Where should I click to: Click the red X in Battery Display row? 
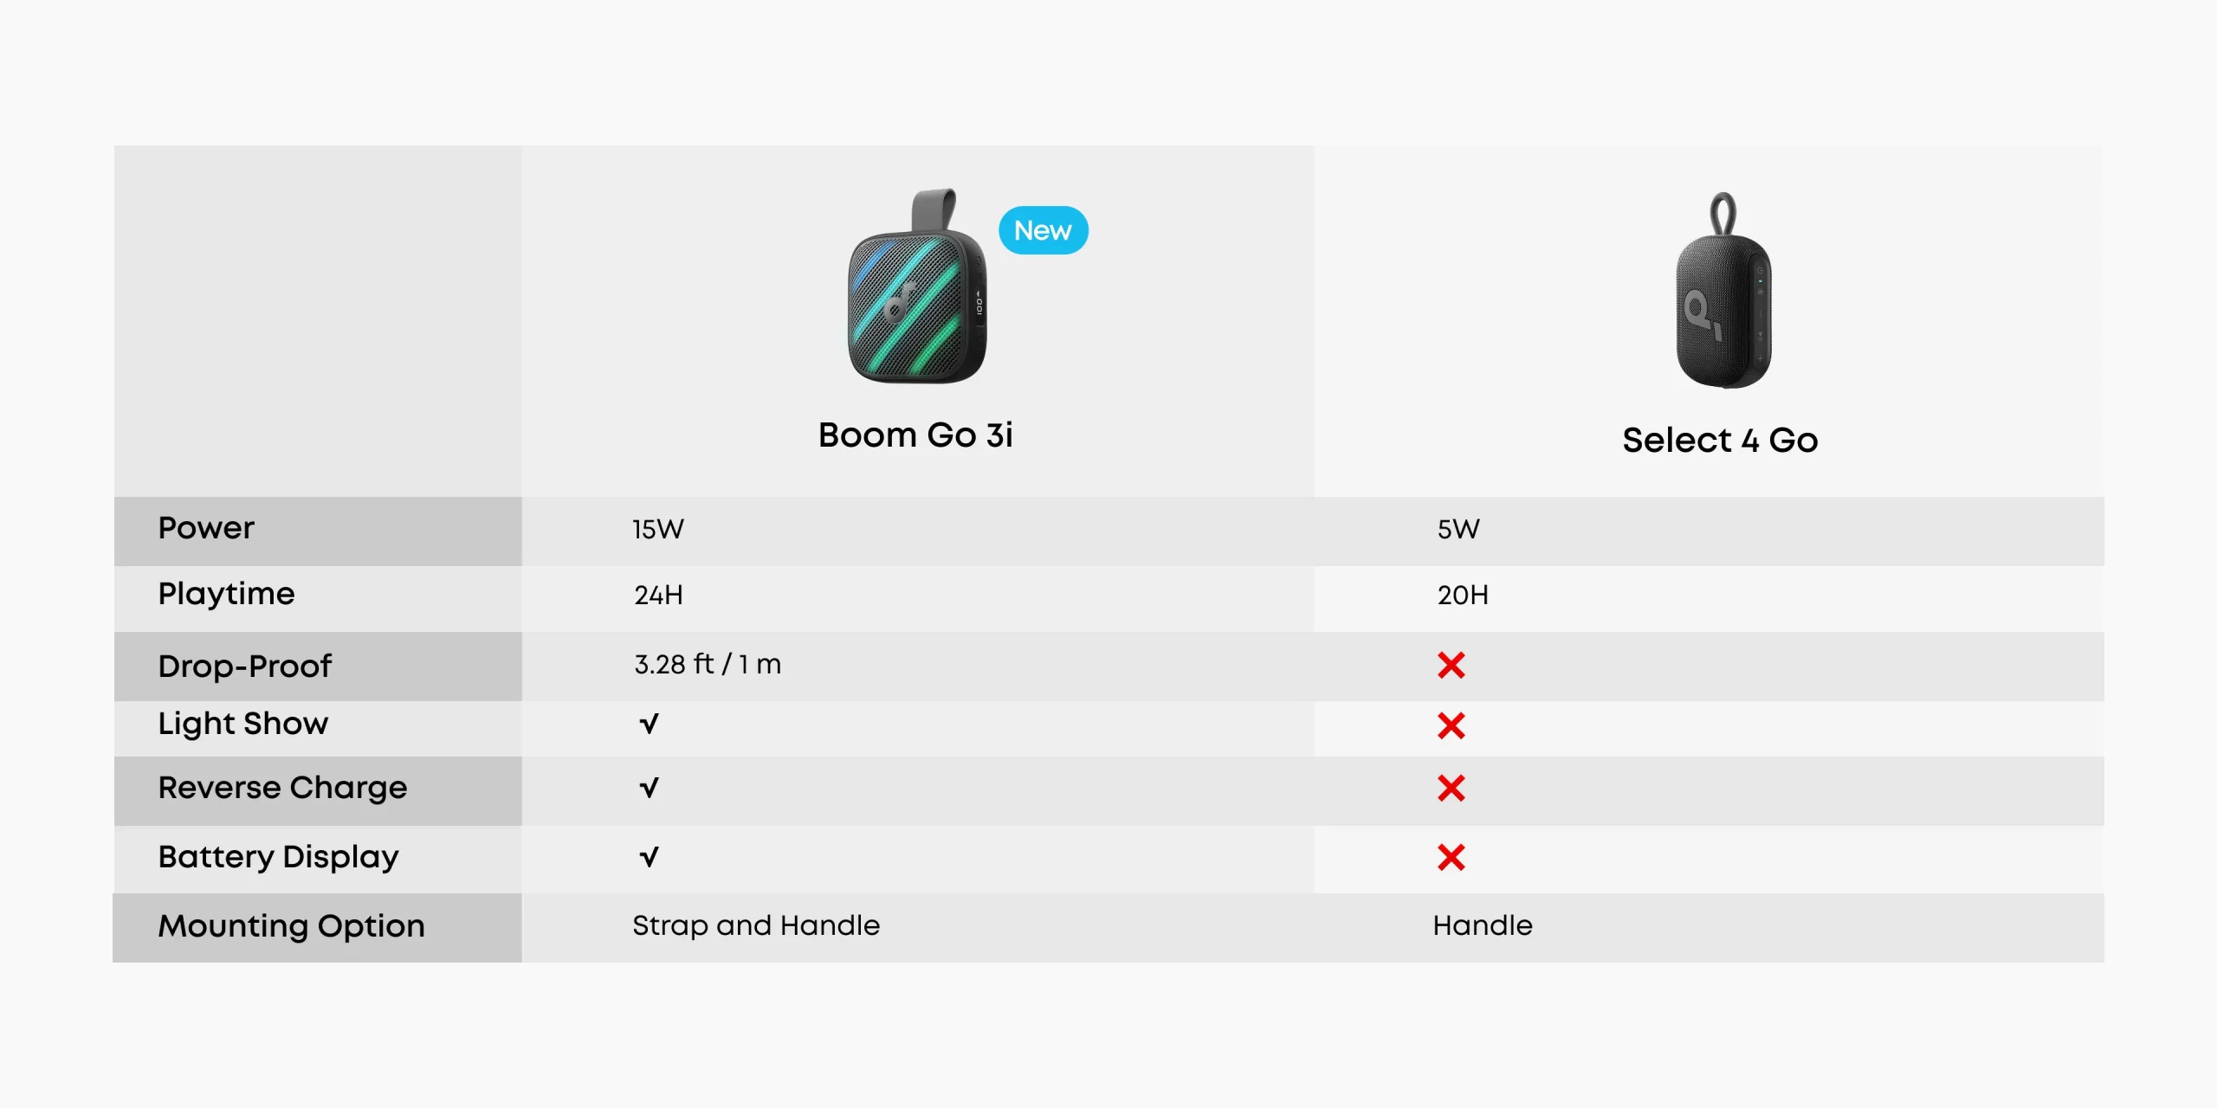[x=1451, y=857]
